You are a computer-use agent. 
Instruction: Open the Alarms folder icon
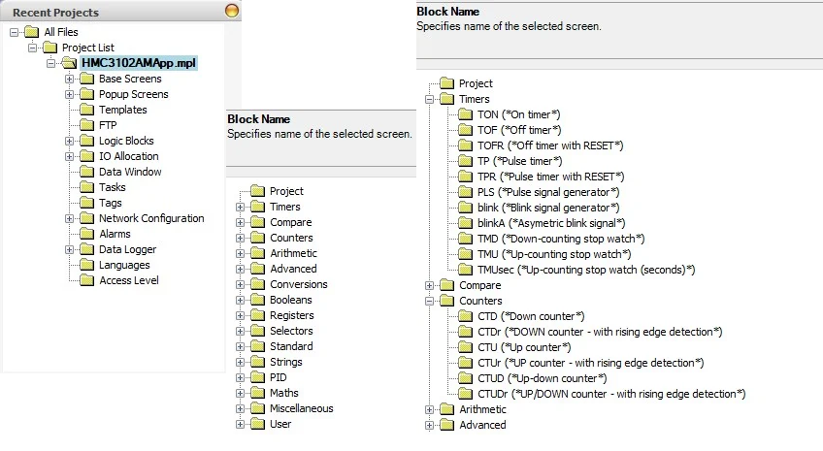point(86,234)
